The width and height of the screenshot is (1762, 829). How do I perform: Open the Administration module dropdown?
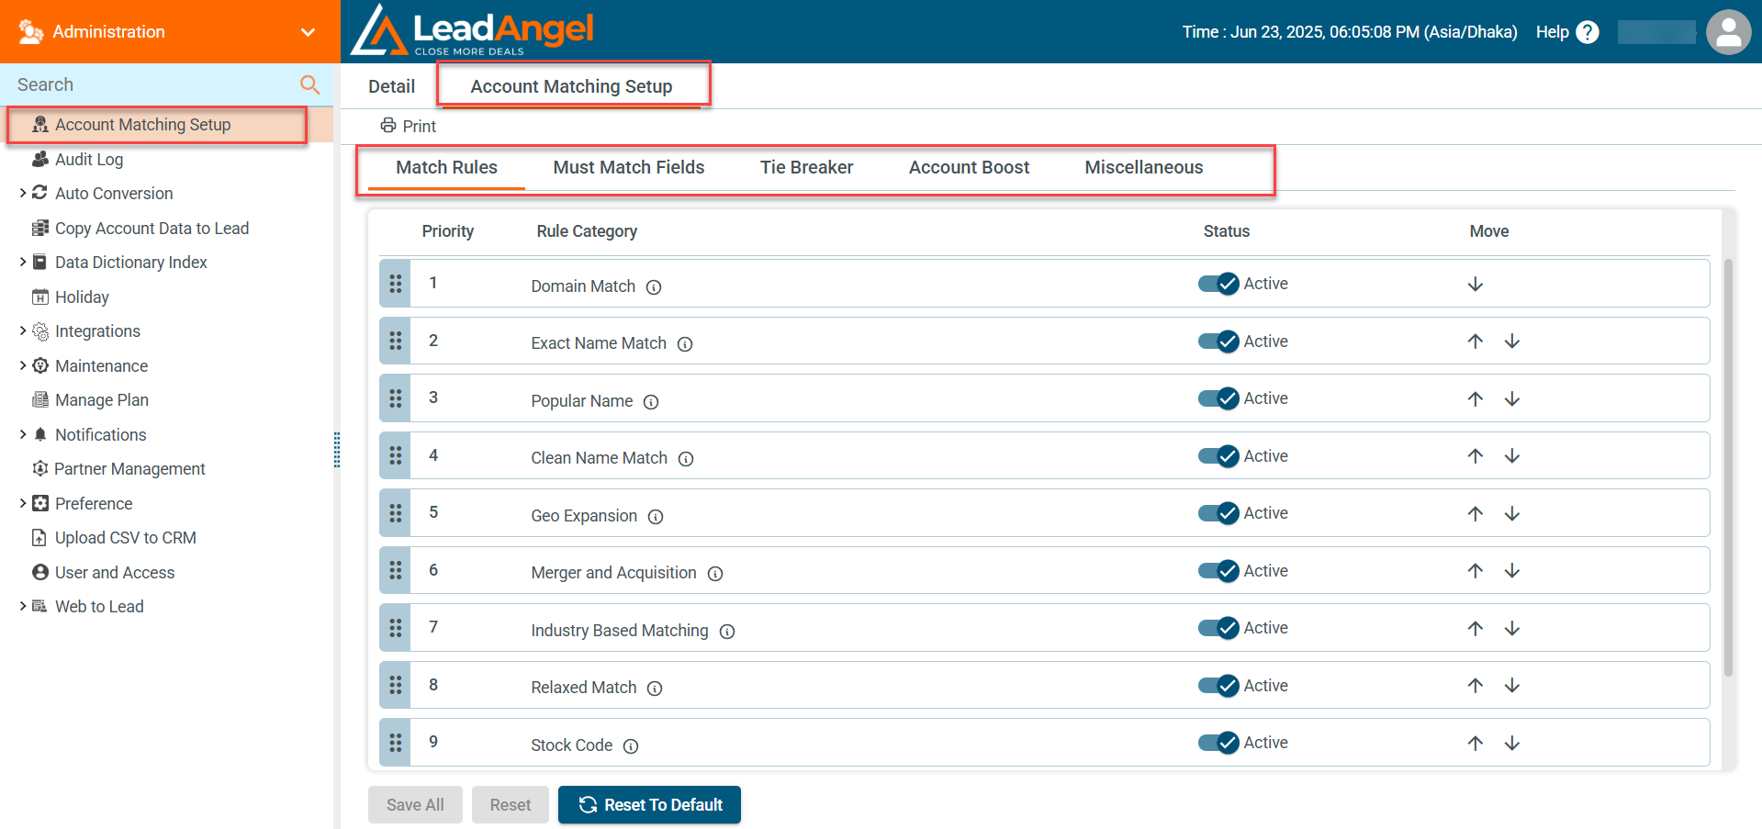(x=308, y=32)
